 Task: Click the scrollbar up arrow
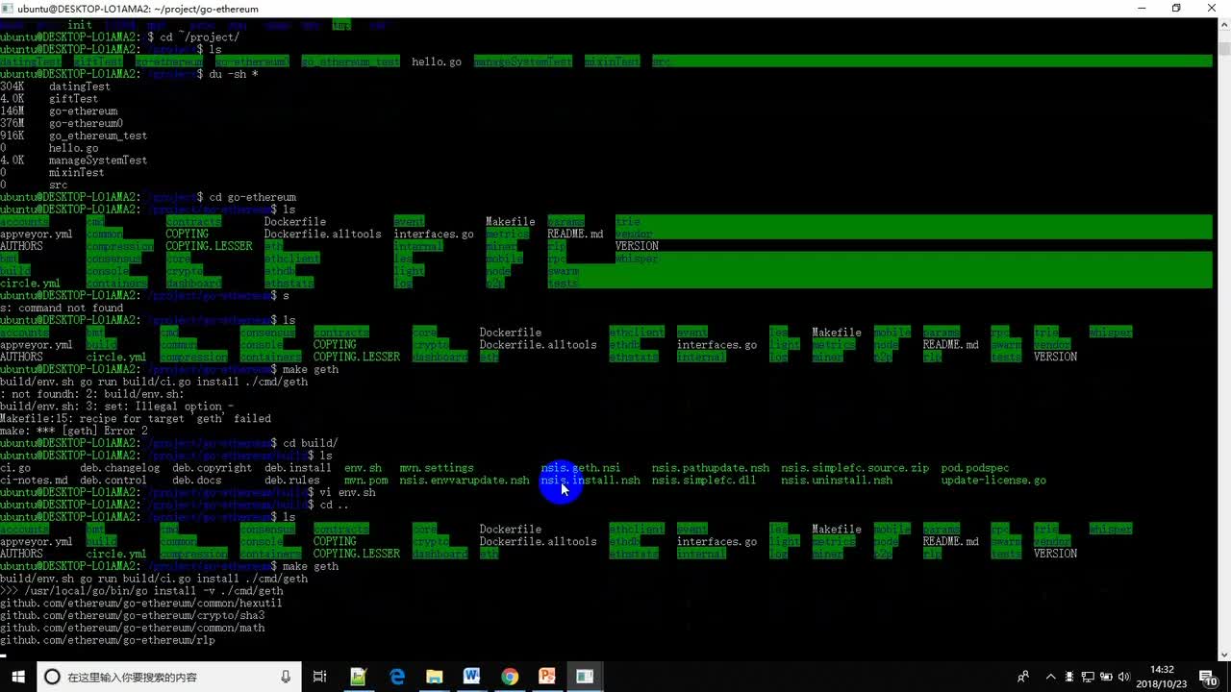click(x=1223, y=25)
